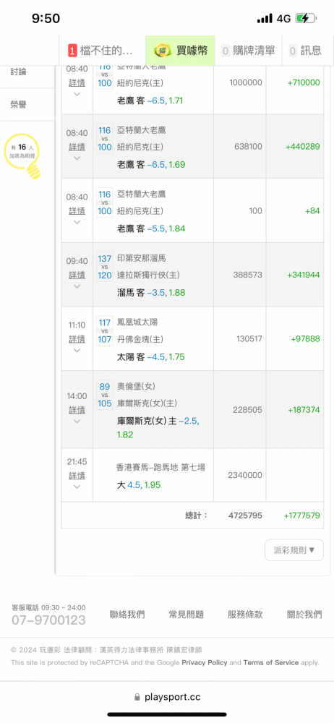Tap the coin icon beside 買噱幣

click(x=163, y=51)
